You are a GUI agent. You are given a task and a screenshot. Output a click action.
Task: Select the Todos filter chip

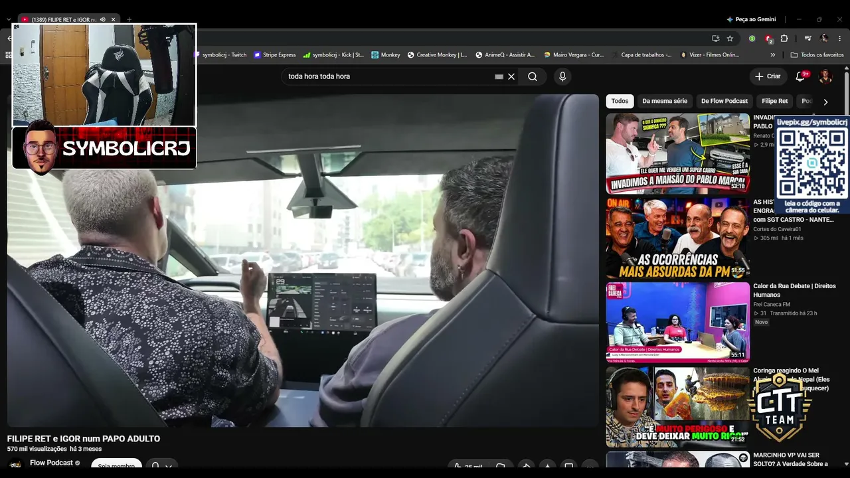(620, 102)
